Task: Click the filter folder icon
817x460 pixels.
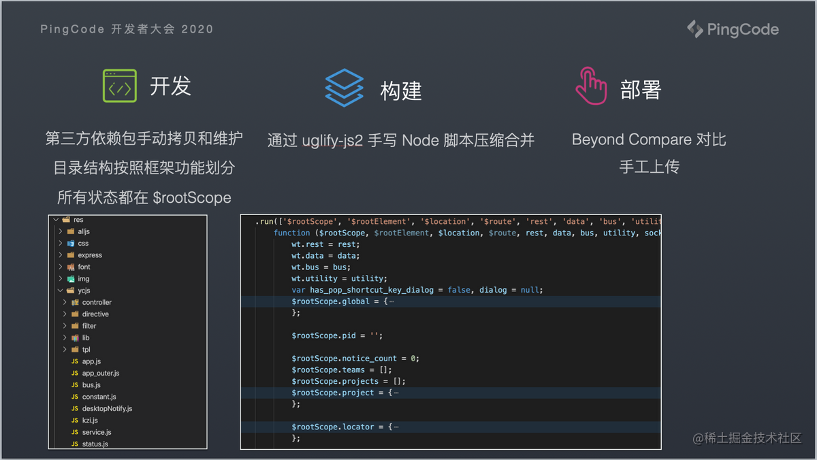Action: click(x=75, y=326)
